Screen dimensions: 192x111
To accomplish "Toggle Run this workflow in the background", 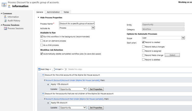I will click(x=42, y=37).
